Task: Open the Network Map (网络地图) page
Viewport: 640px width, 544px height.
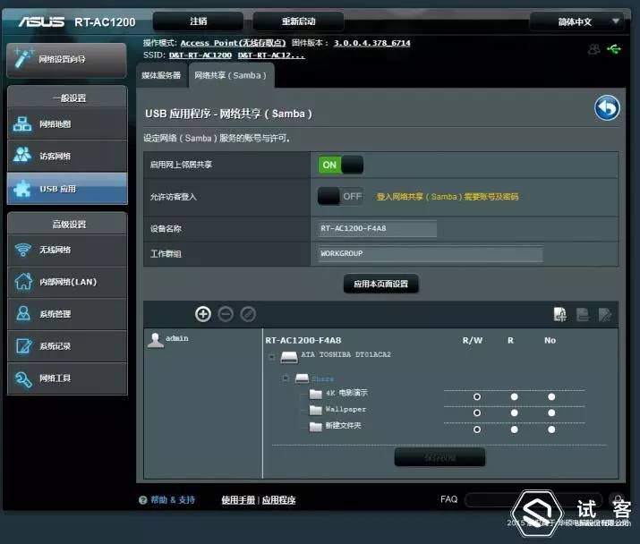Action: [x=67, y=124]
